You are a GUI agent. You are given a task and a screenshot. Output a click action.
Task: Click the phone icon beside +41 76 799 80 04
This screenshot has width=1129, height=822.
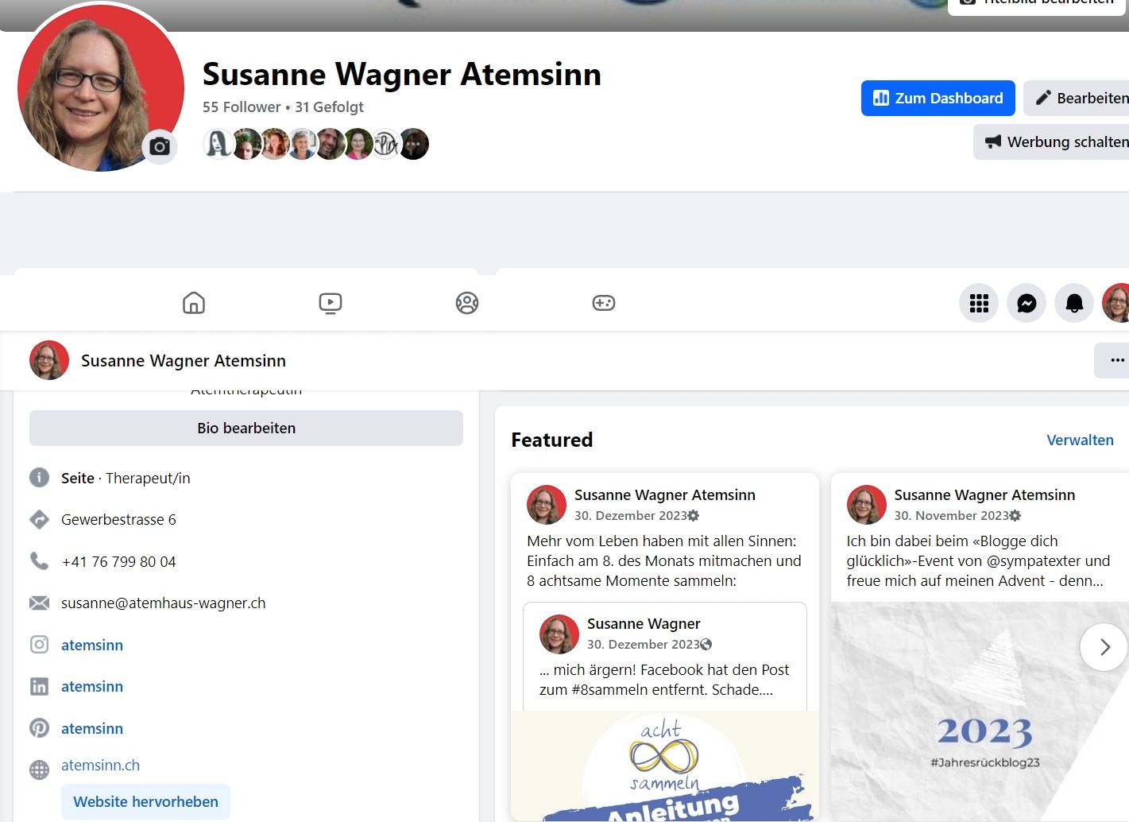39,561
